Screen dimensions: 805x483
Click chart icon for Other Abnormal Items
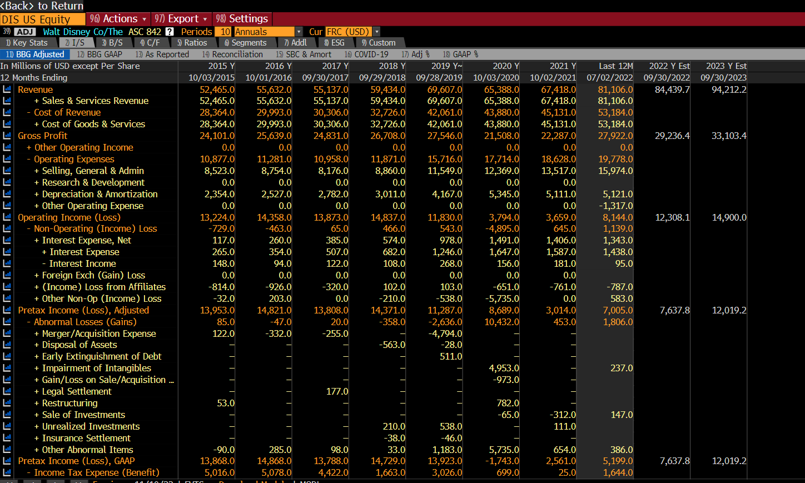[7, 450]
